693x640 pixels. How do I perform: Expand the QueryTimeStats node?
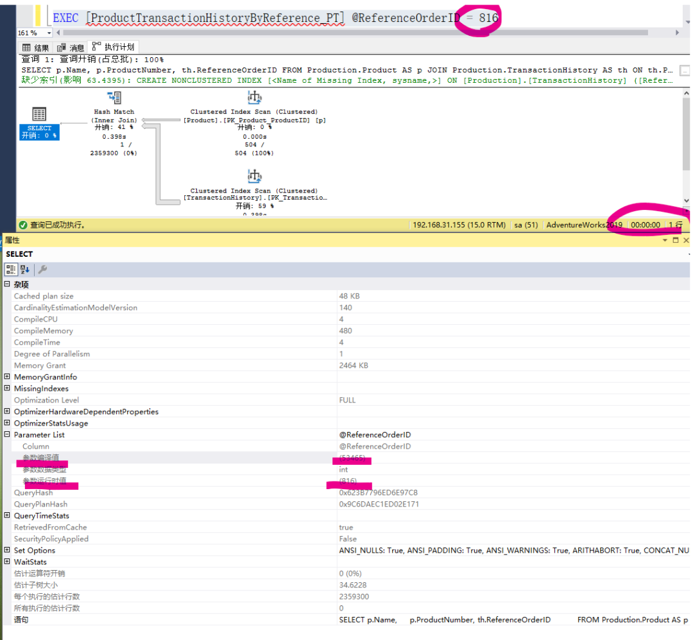click(7, 515)
